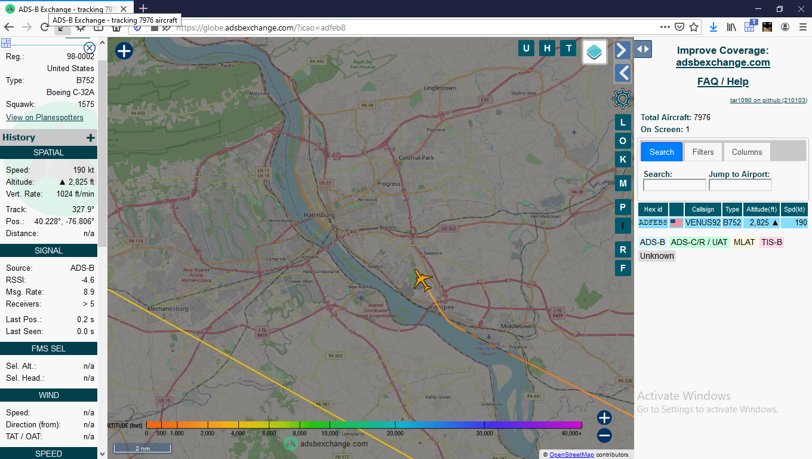Toggle the U map button

(x=526, y=48)
